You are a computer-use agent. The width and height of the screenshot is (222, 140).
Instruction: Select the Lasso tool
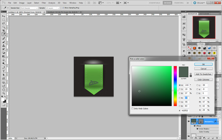coord(4,23)
